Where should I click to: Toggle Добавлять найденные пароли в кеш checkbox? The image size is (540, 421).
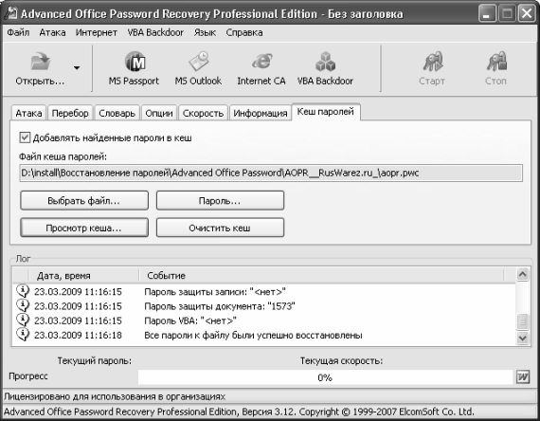point(25,137)
